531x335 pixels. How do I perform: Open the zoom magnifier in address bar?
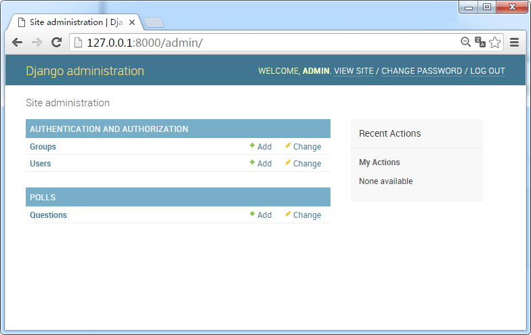(x=466, y=42)
